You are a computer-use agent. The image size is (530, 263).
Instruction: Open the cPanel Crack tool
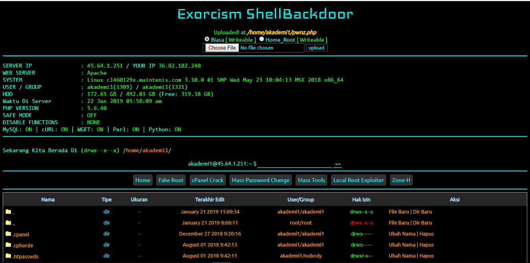207,180
